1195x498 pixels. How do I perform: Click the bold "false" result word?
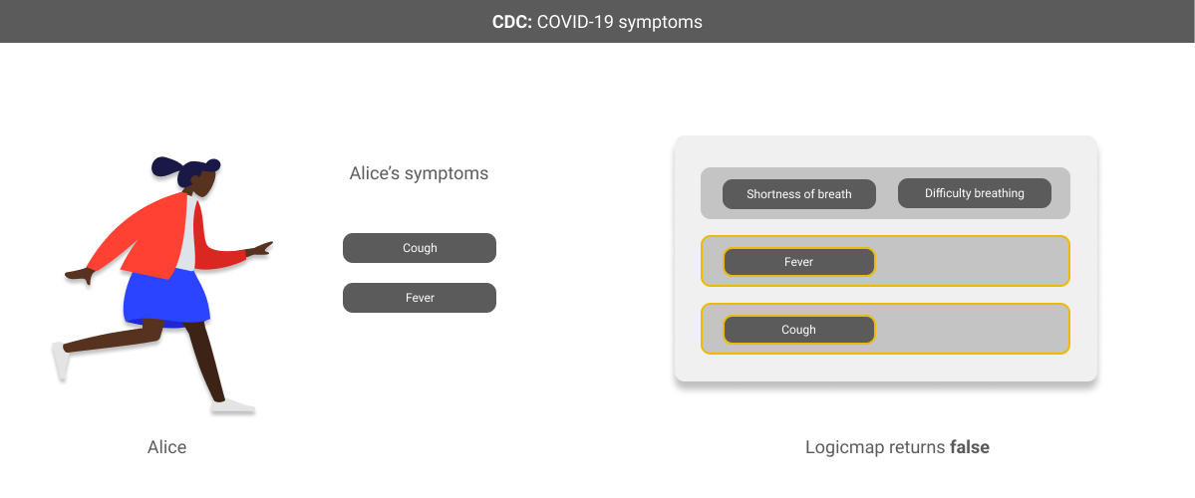[x=969, y=447]
